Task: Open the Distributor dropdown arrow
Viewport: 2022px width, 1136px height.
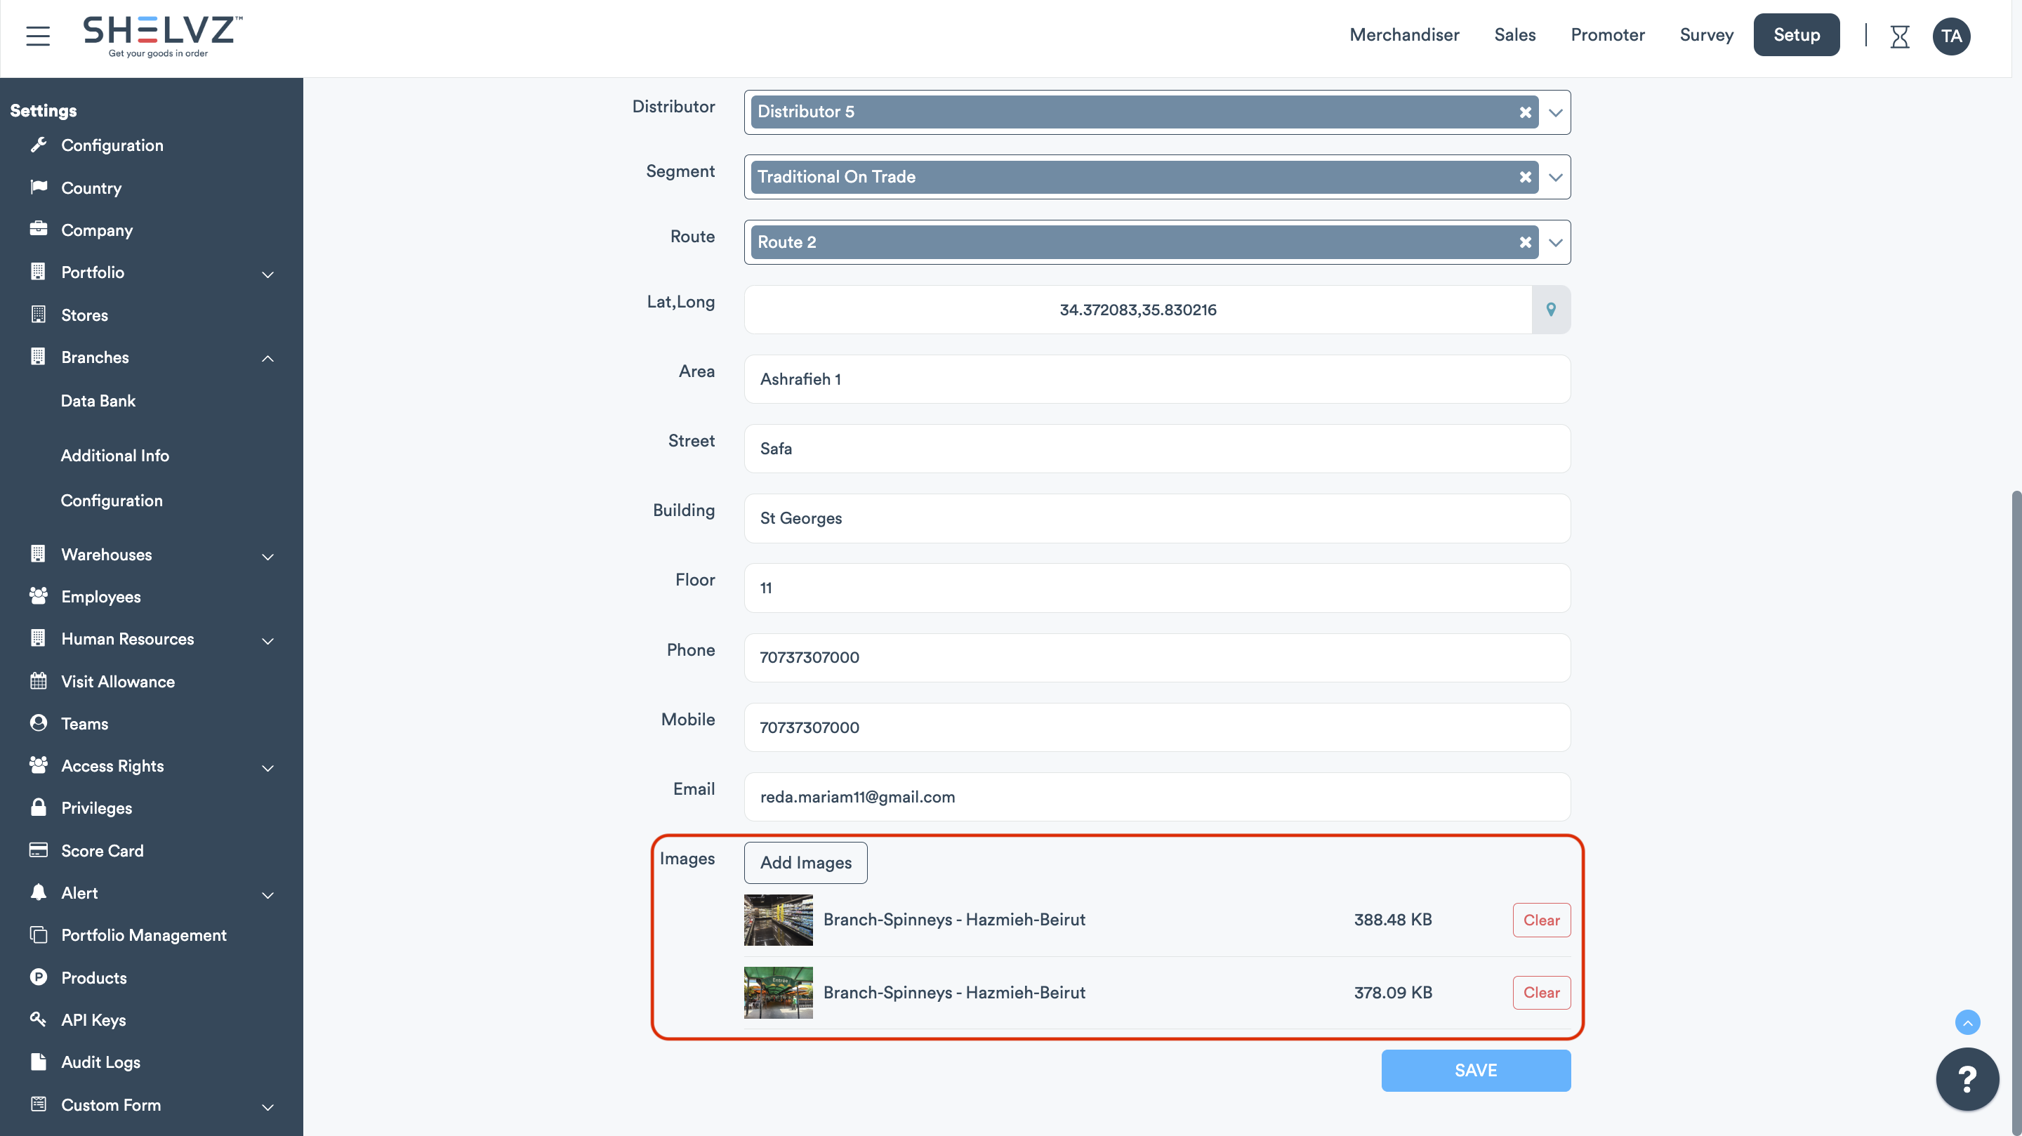Action: [x=1555, y=112]
